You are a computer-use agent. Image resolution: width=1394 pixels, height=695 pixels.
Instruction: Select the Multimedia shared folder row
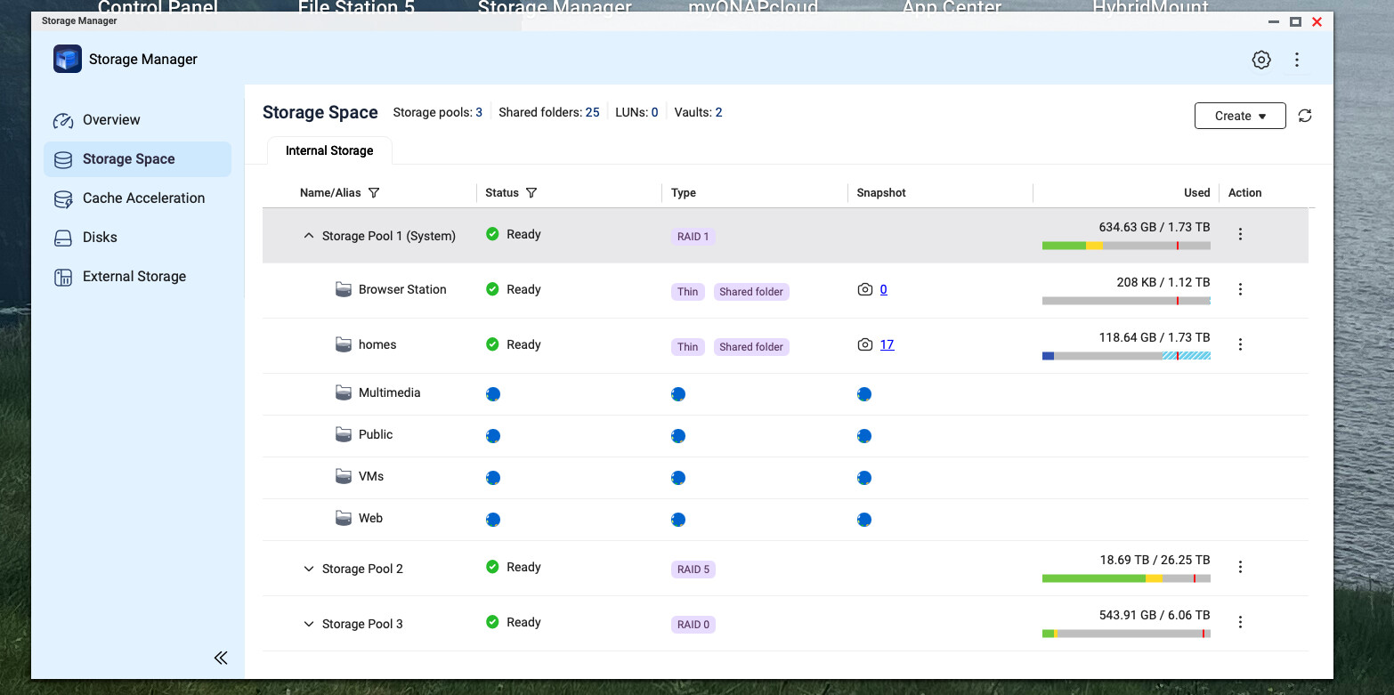[x=389, y=393]
